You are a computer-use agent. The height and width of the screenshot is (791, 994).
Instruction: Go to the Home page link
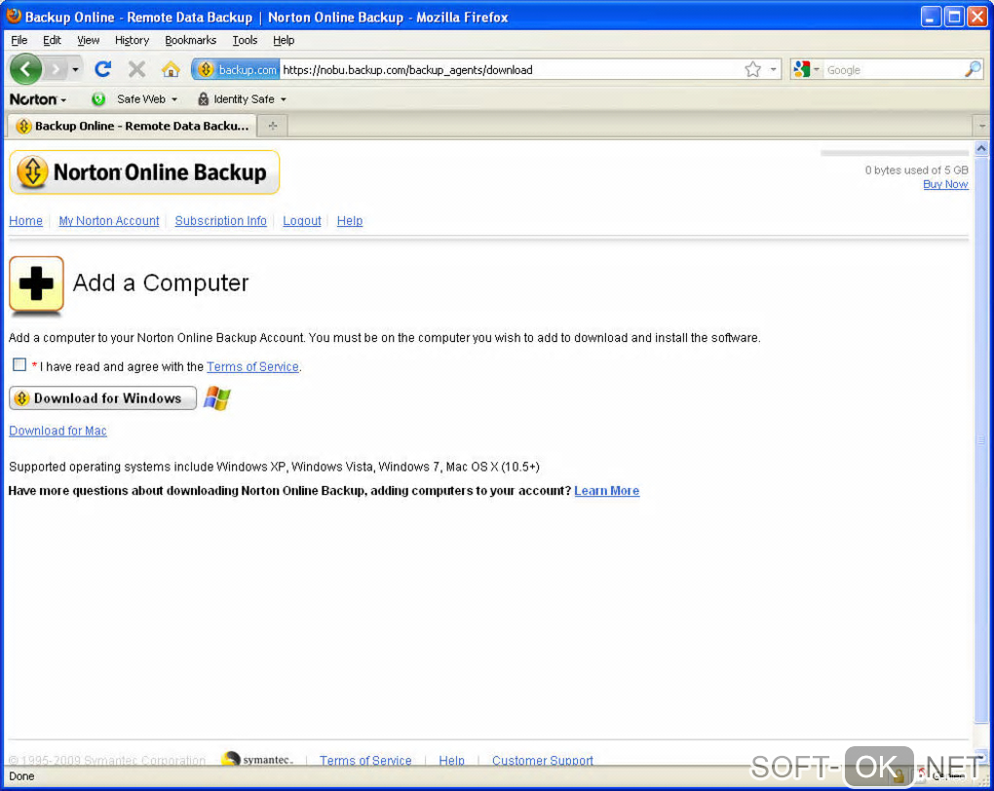coord(26,220)
